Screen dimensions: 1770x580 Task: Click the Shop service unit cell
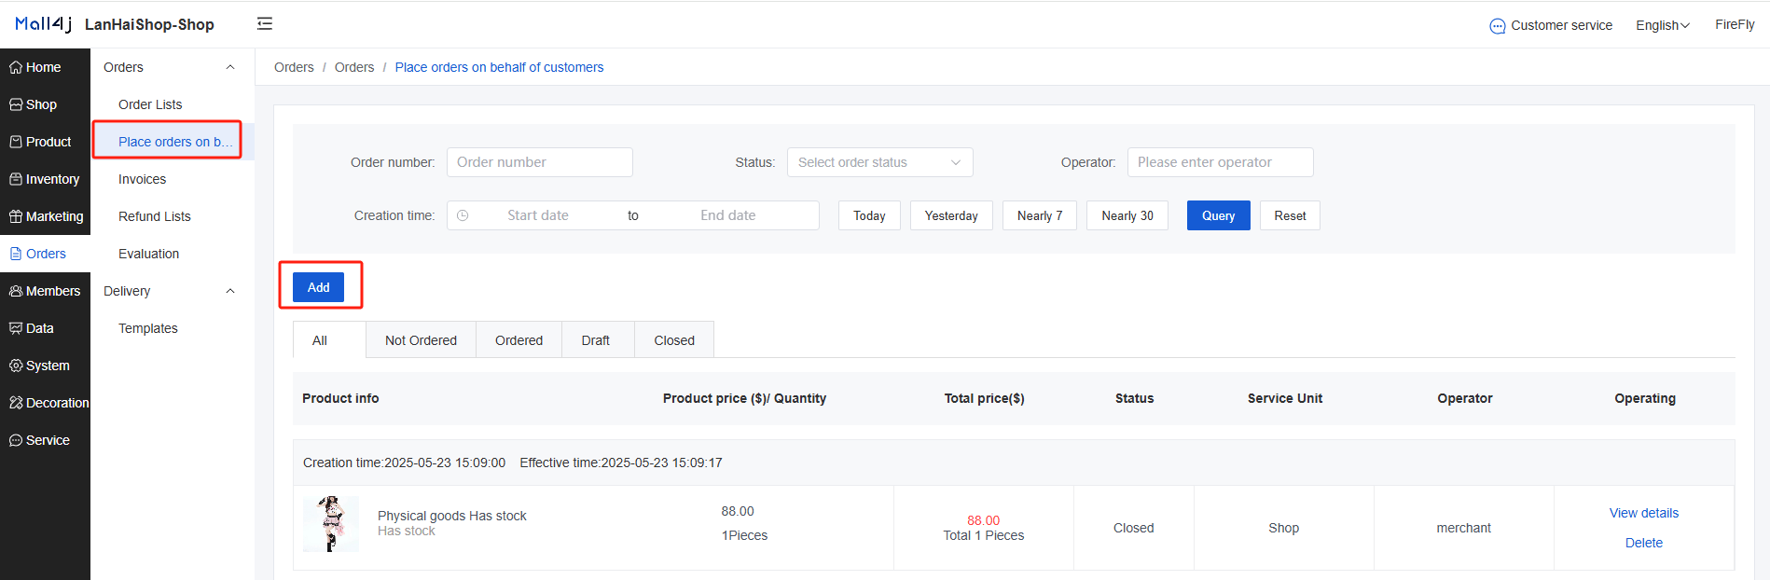[x=1283, y=528]
